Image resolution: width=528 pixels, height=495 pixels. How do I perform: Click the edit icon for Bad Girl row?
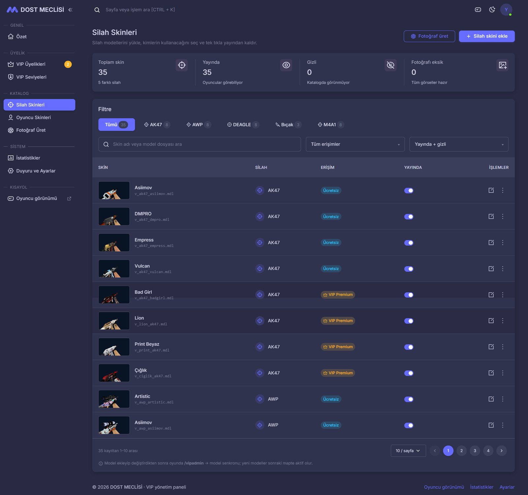491,295
